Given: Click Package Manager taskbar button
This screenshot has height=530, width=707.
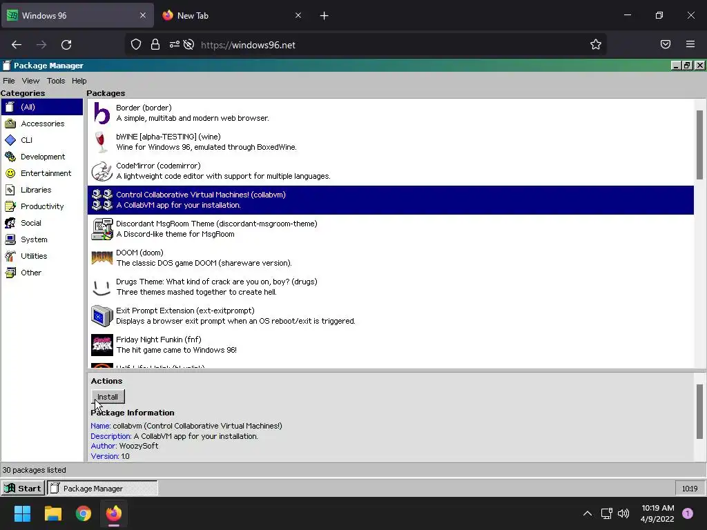Looking at the screenshot, I should [x=102, y=488].
